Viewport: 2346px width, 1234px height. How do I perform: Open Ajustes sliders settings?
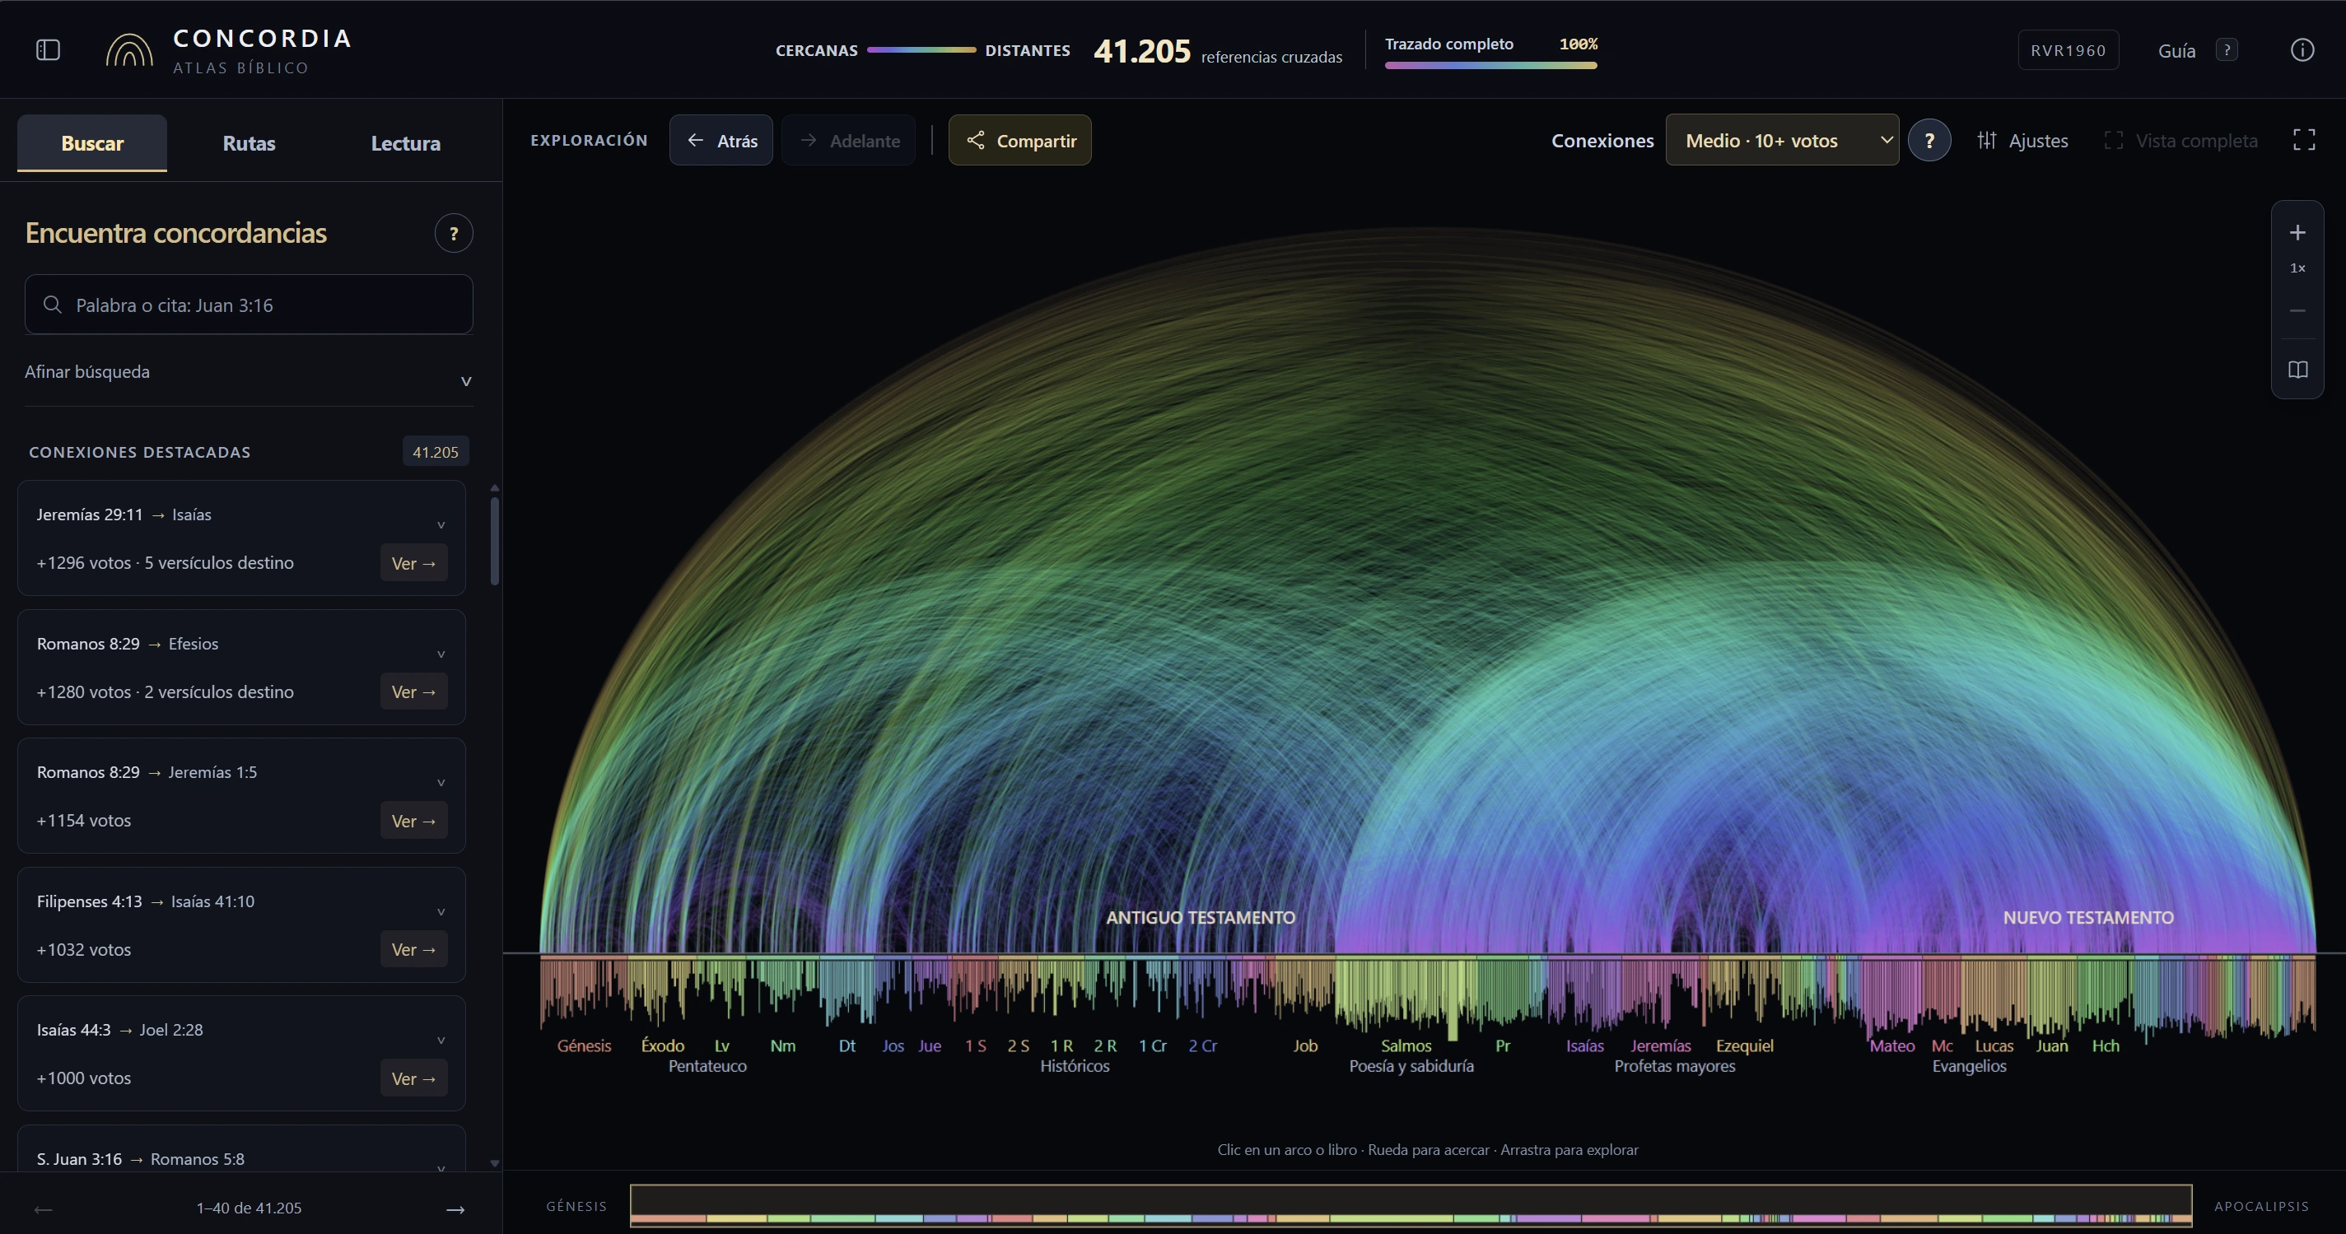click(x=2022, y=140)
